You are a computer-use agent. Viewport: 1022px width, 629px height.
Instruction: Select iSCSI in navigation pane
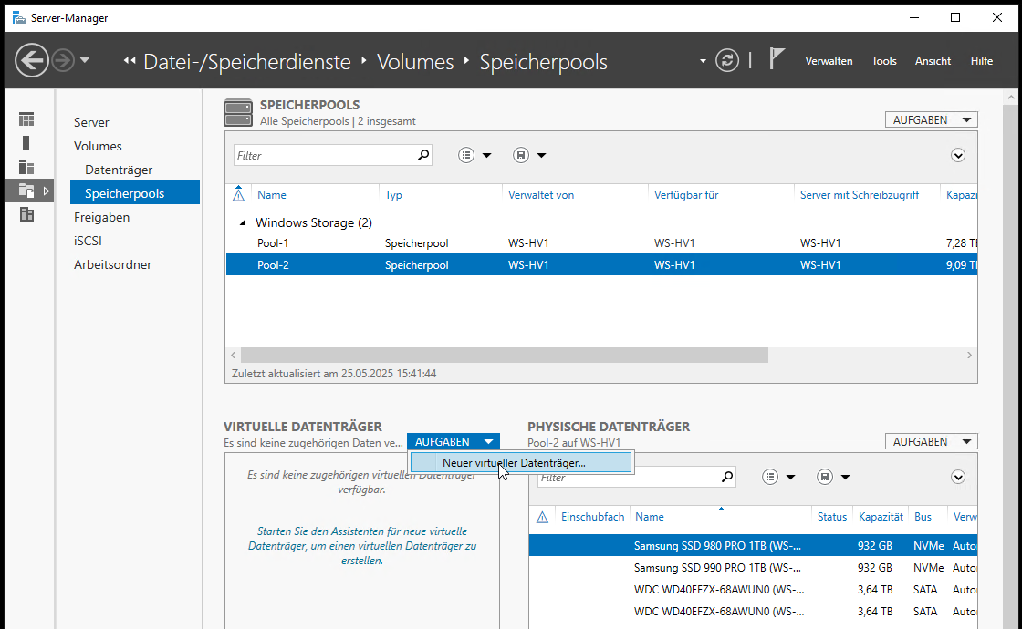tap(88, 241)
